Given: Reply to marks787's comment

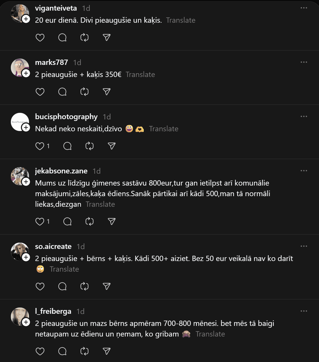Looking at the screenshot, I should coord(62,92).
